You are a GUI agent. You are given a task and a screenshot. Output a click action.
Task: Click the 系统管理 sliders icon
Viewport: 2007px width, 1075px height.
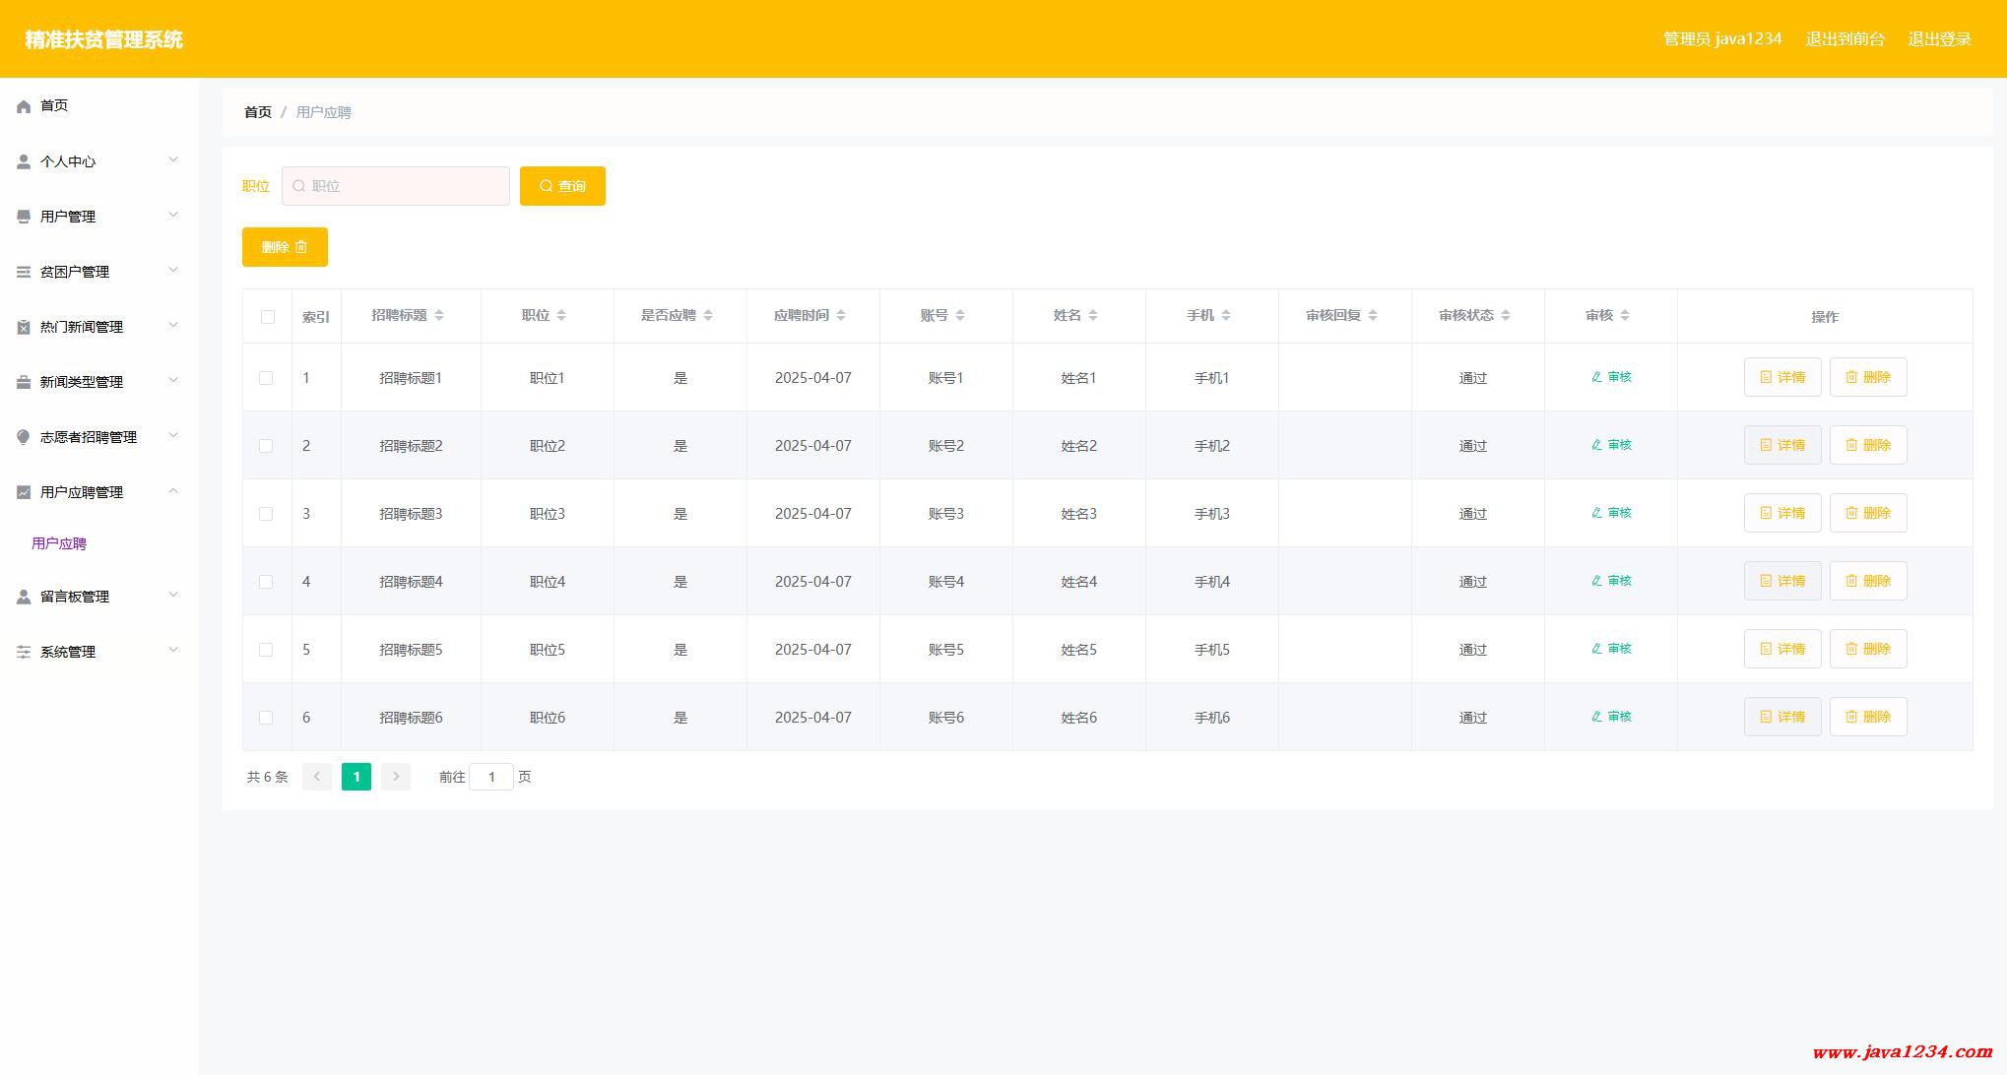point(24,652)
